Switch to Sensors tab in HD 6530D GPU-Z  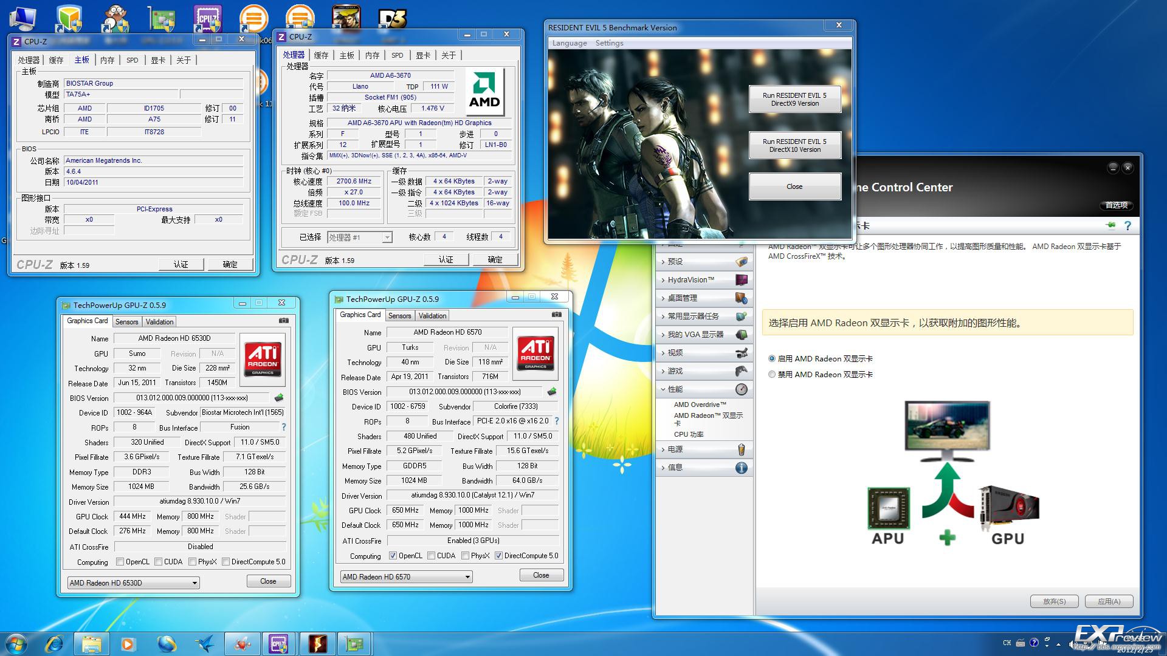click(126, 322)
